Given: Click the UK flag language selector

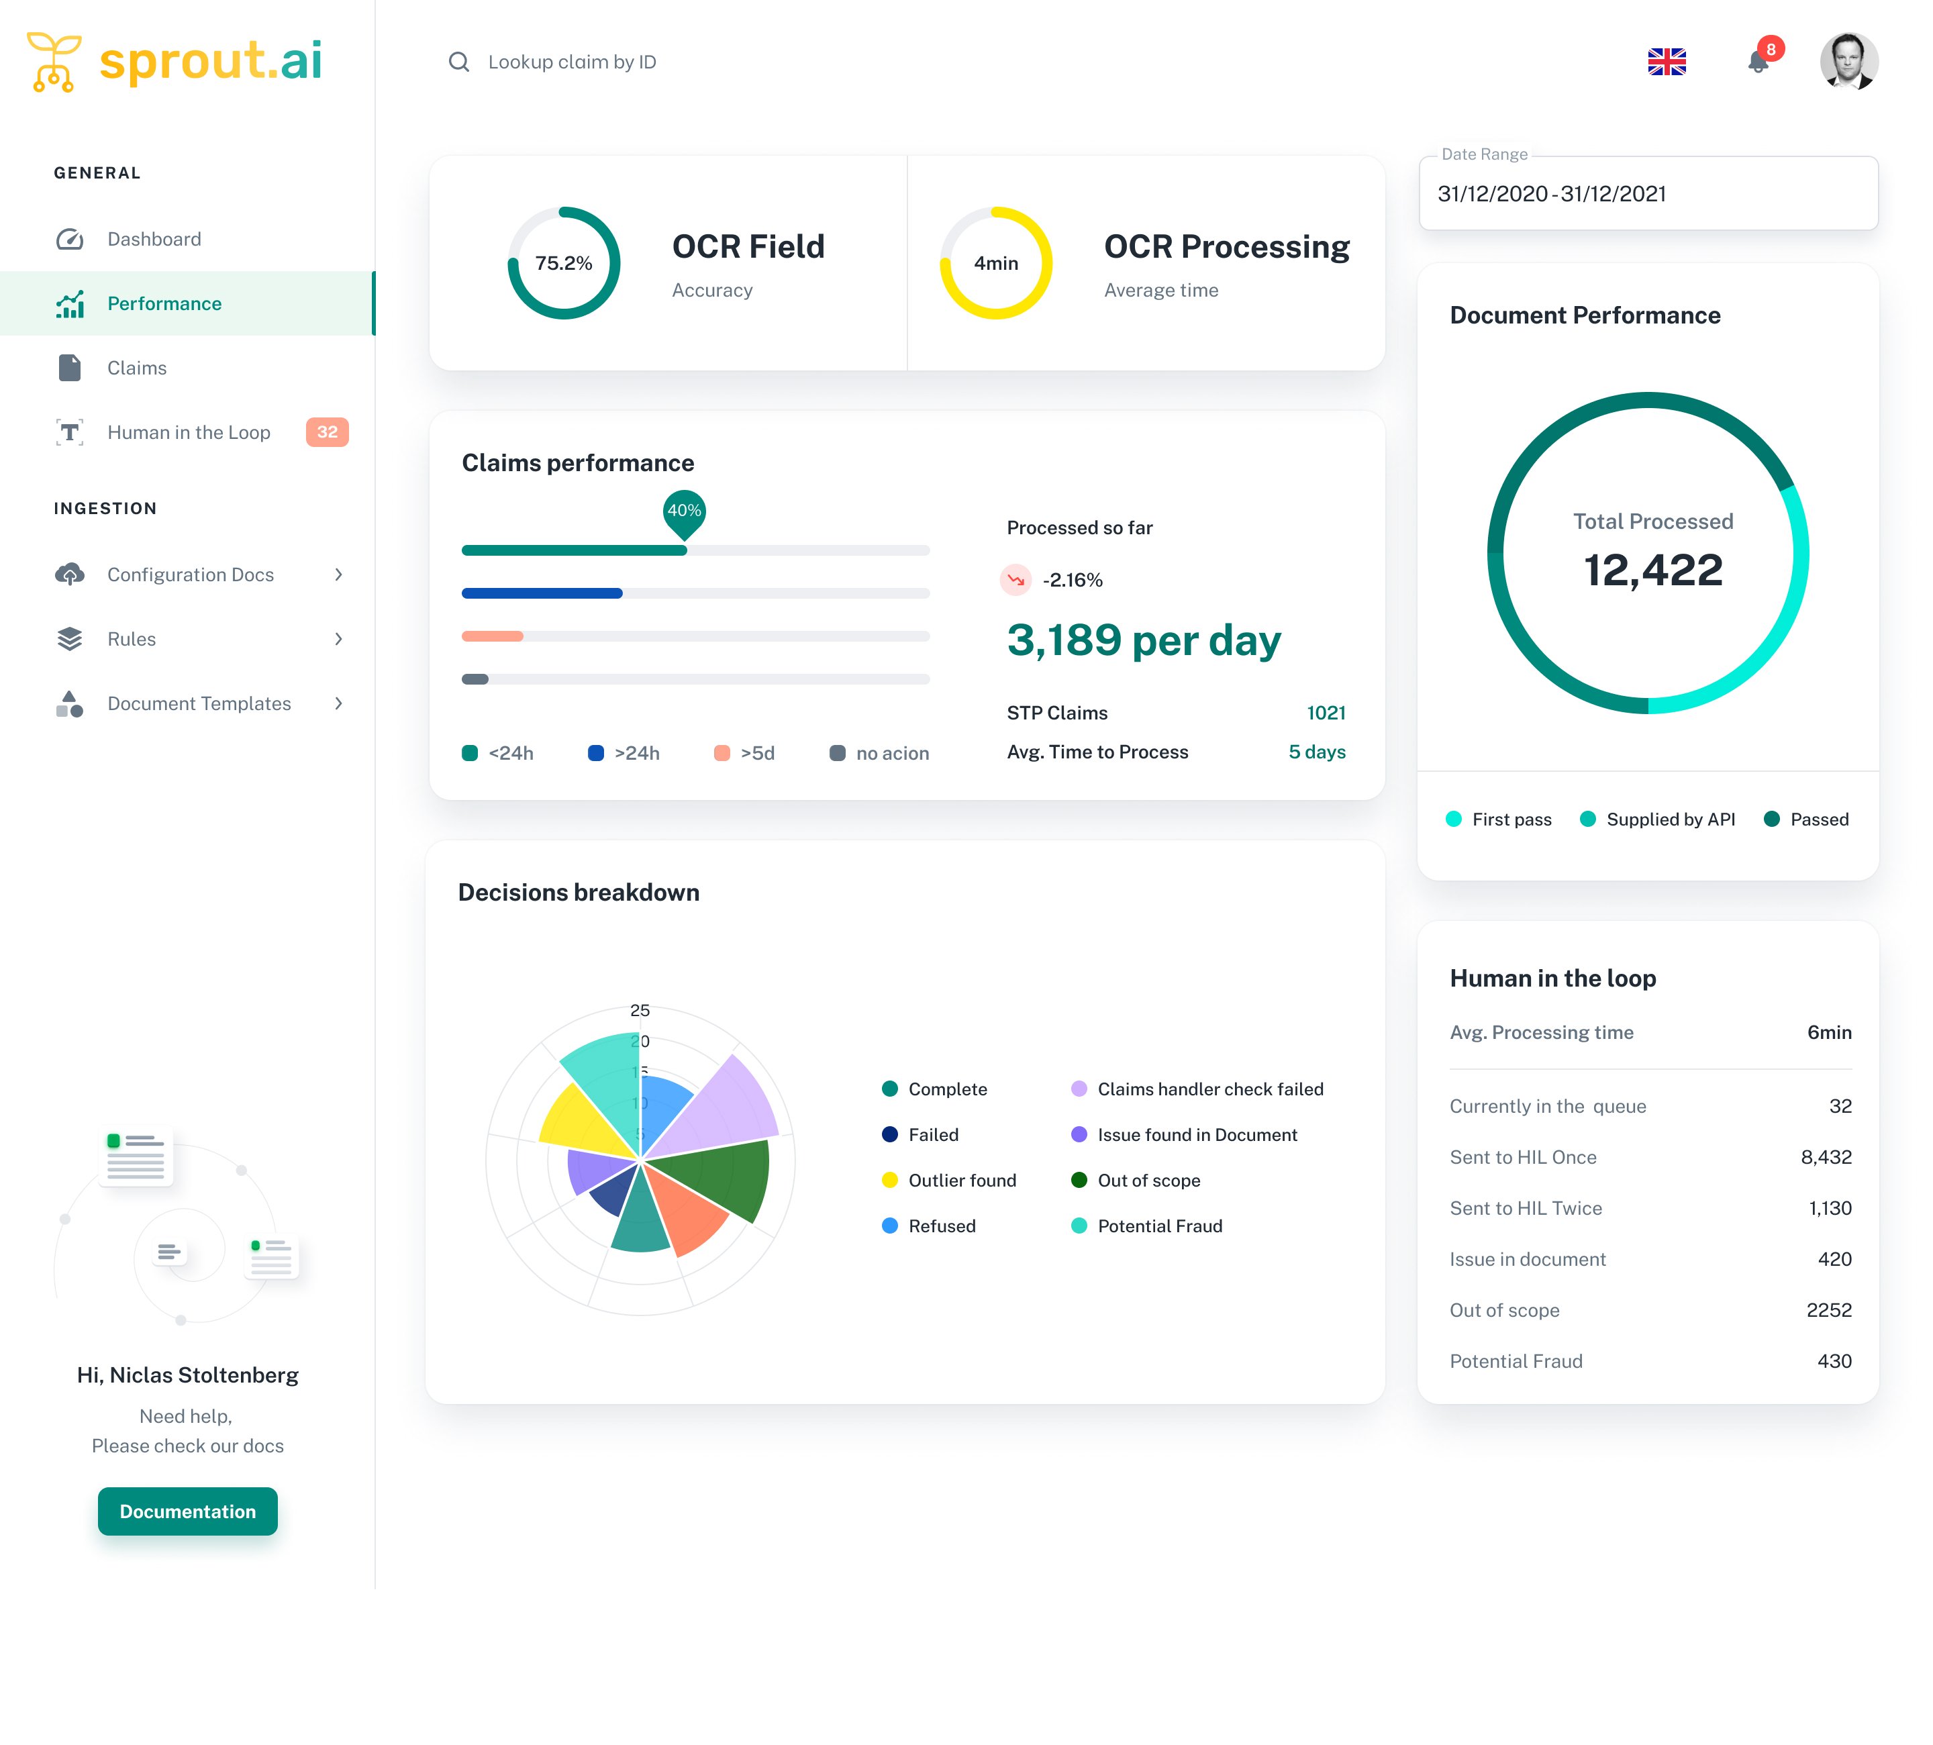Looking at the screenshot, I should [1669, 62].
